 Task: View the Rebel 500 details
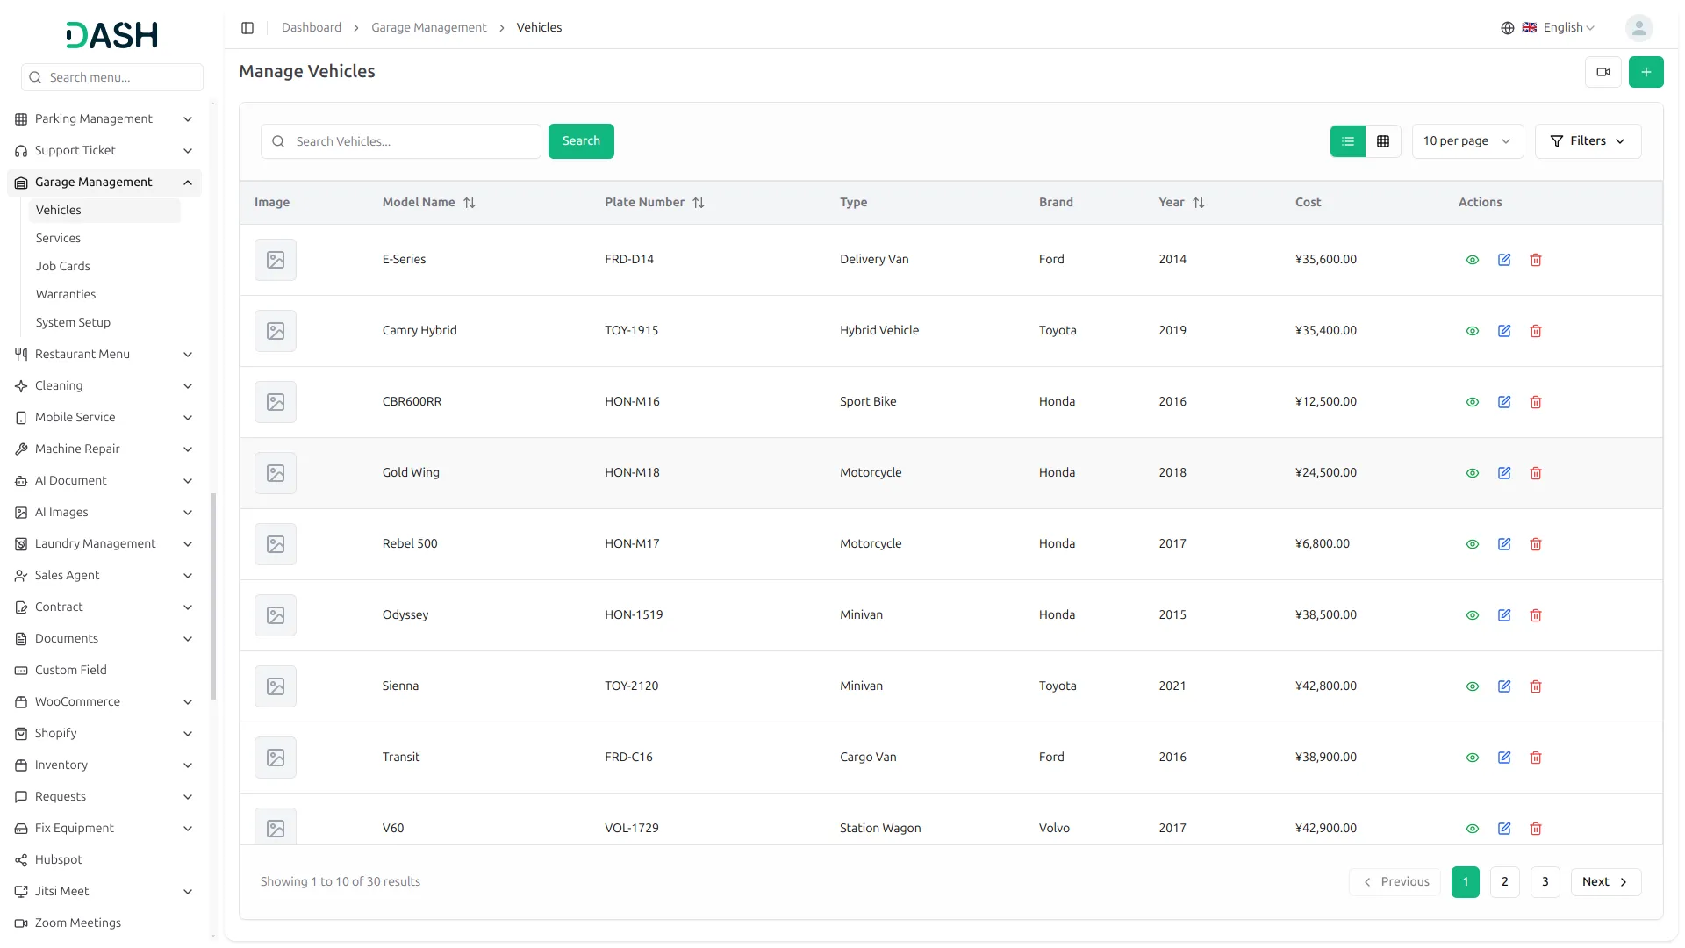tap(1473, 544)
